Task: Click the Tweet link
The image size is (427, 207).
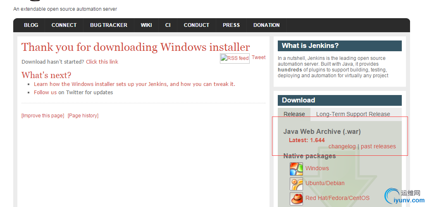Action: [x=258, y=57]
